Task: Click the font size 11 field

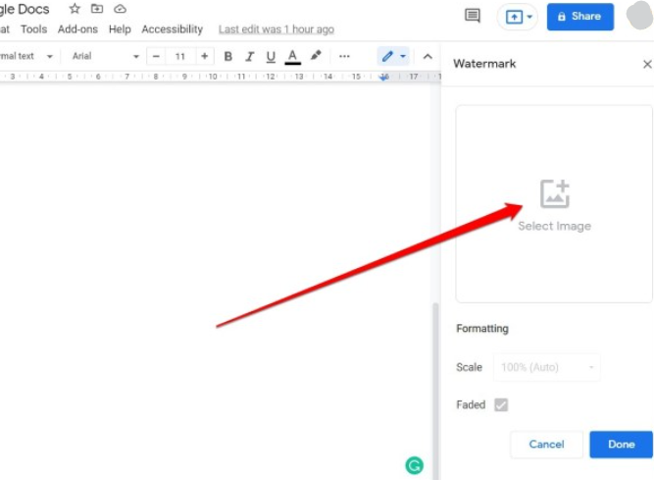Action: click(180, 56)
